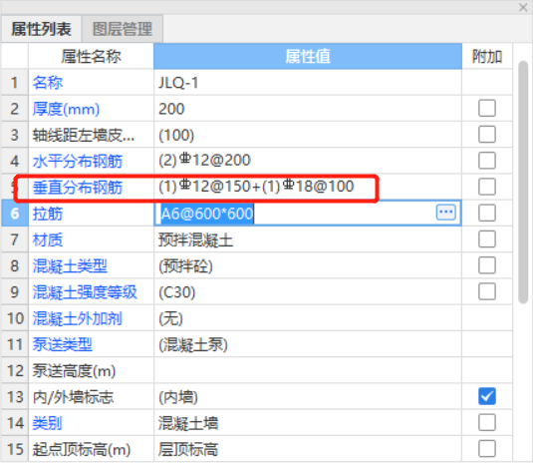Click the 水平分布钢筋 property link
Image resolution: width=533 pixels, height=463 pixels.
tap(78, 161)
